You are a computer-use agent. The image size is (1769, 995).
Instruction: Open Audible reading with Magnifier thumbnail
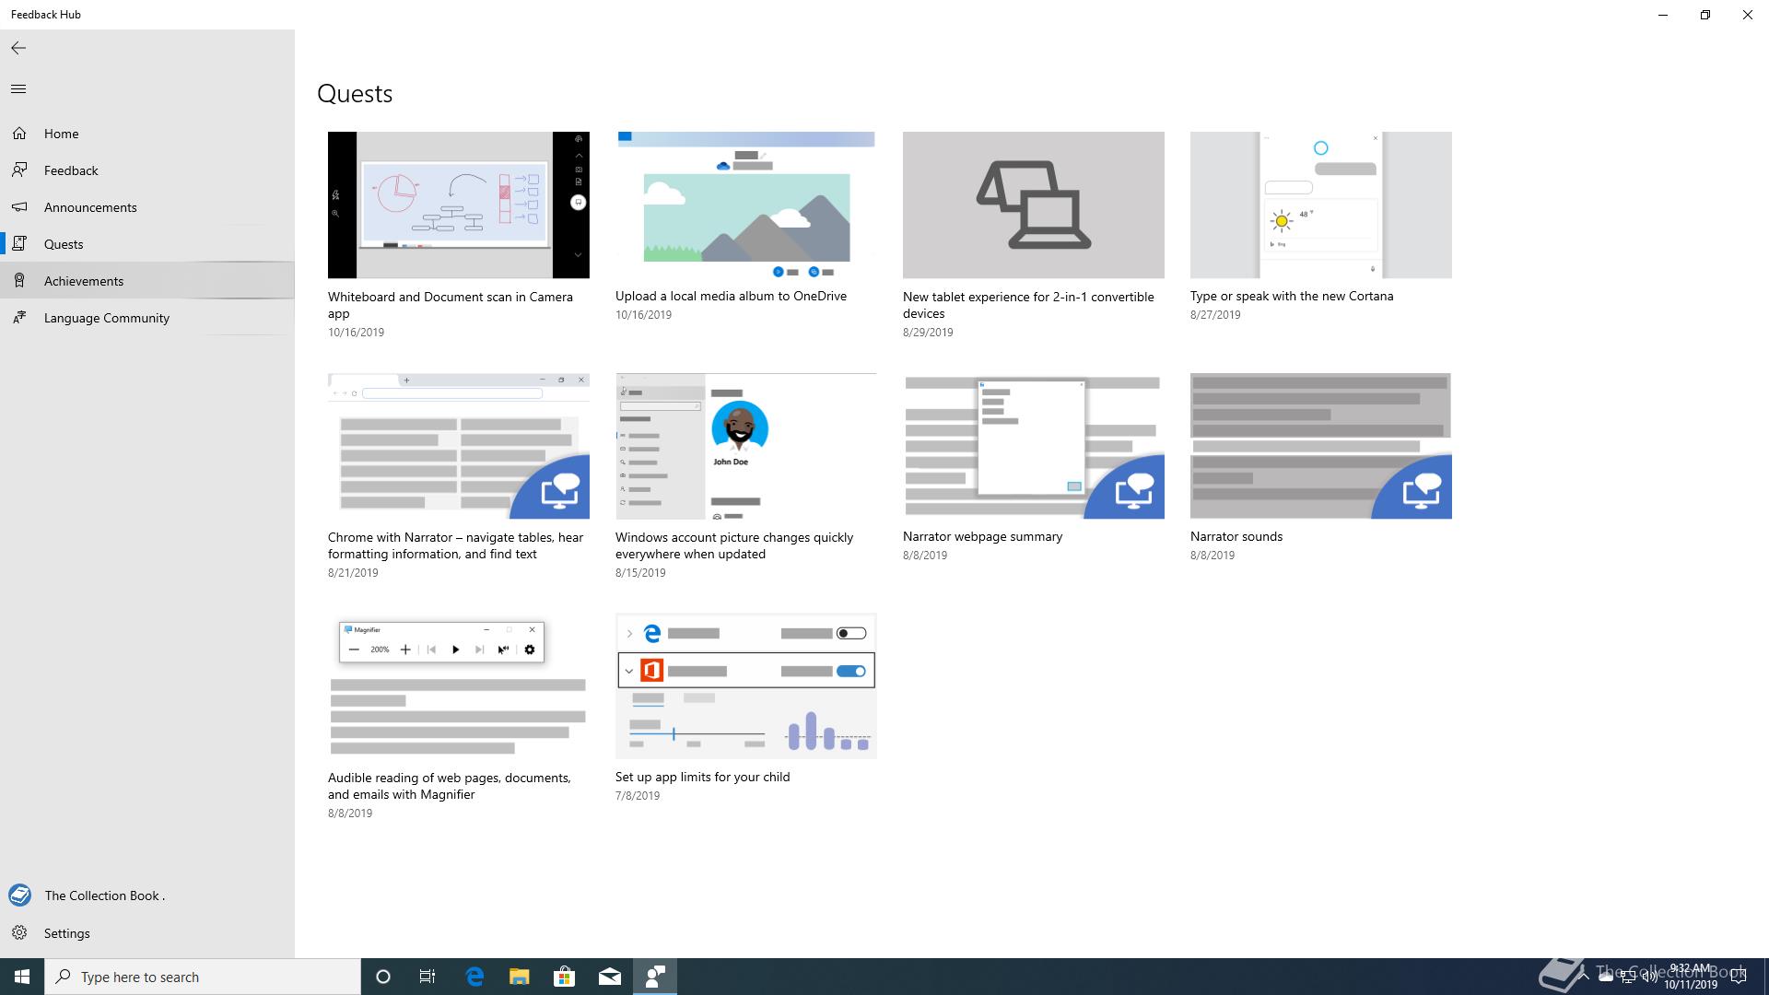coord(459,686)
